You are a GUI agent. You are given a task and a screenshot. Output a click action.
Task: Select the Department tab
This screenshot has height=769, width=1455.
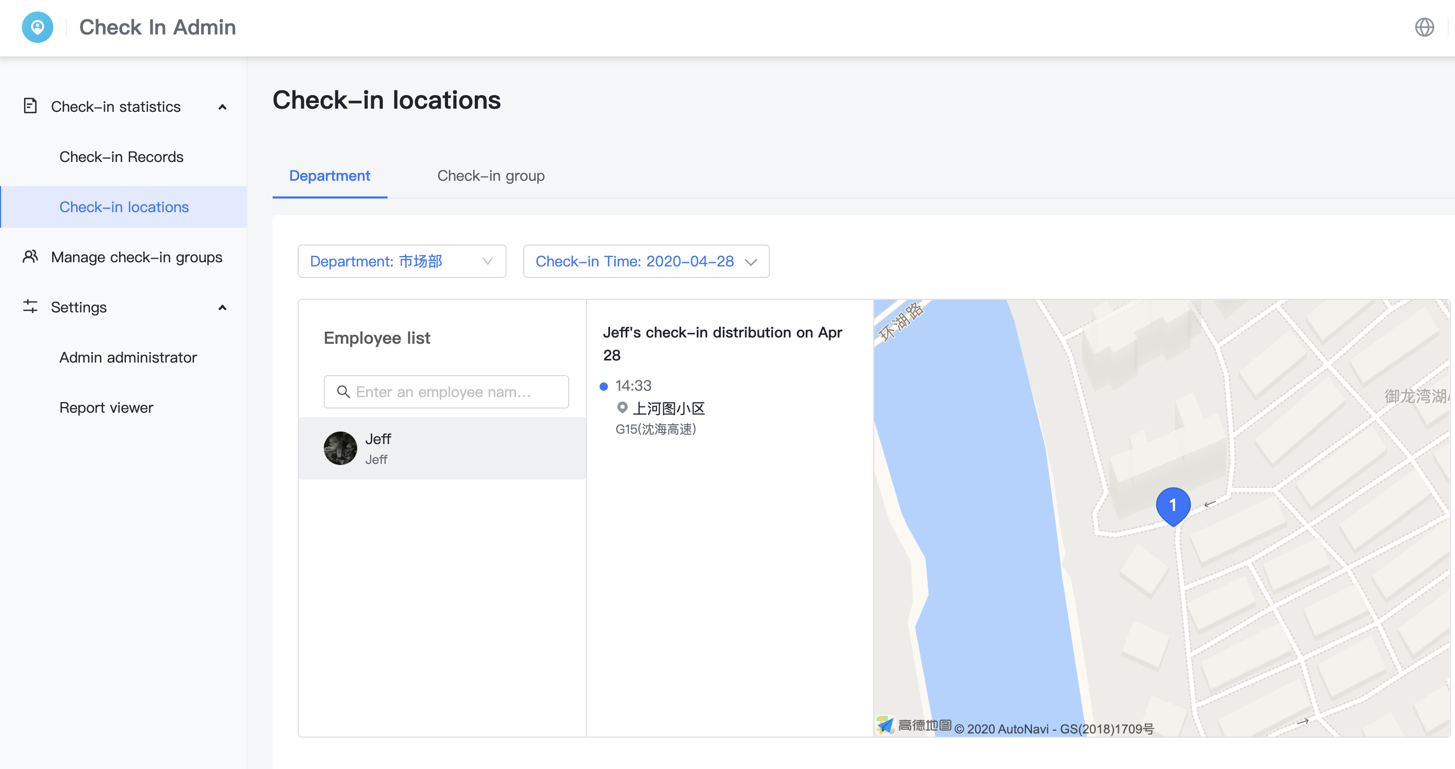tap(330, 176)
